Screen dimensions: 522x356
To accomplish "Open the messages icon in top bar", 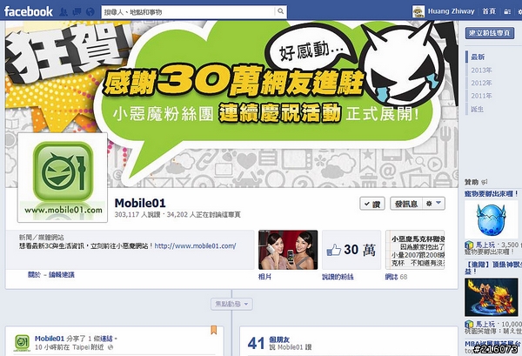I will point(77,12).
